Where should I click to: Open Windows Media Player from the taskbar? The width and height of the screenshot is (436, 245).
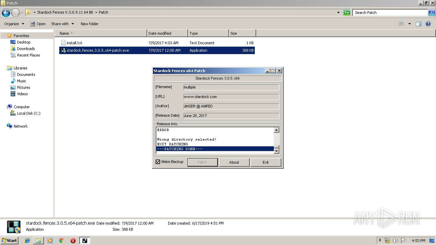click(50, 241)
